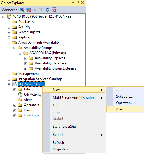Open Multi Server Administration submenu
The height and width of the screenshot is (154, 144).
pyautogui.click(x=74, y=98)
